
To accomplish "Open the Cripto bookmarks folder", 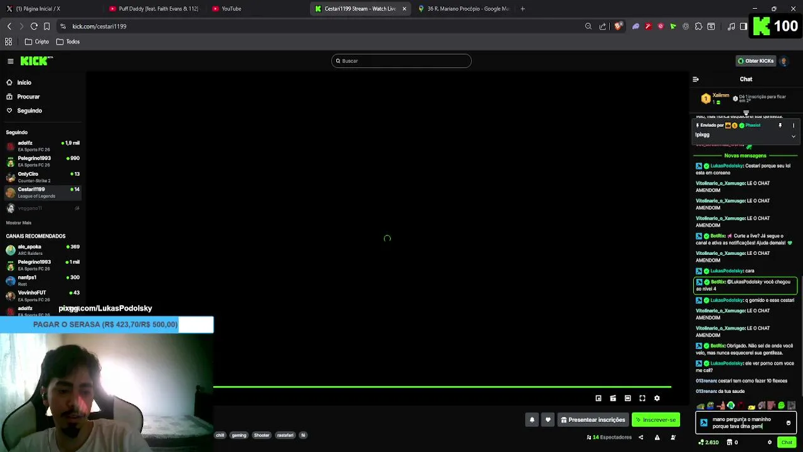I will (36, 41).
